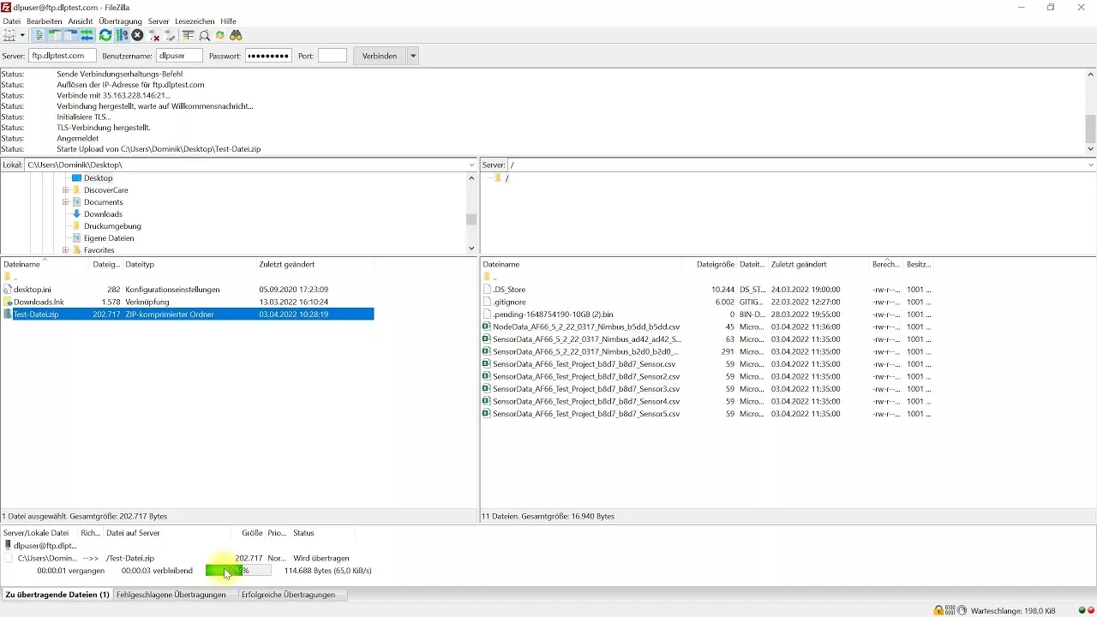Toggle the local directory tree view
The width and height of the screenshot is (1097, 617).
[x=54, y=35]
